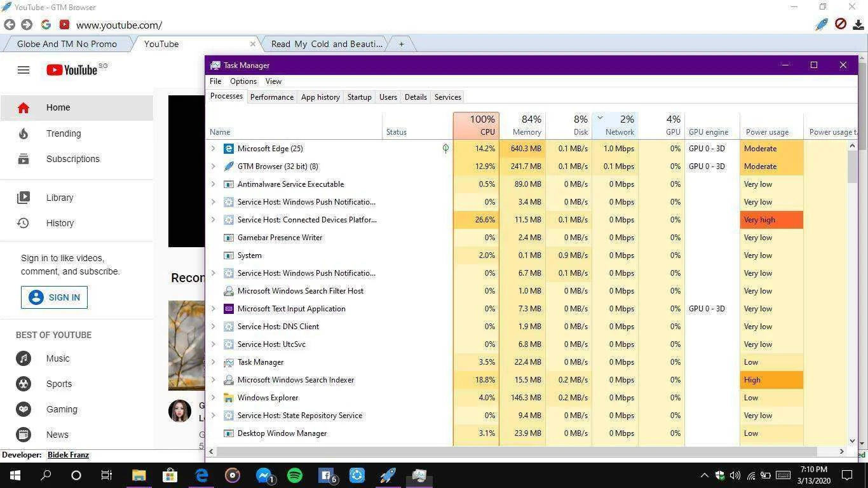Click the Music icon under Best of YouTube

(x=24, y=358)
